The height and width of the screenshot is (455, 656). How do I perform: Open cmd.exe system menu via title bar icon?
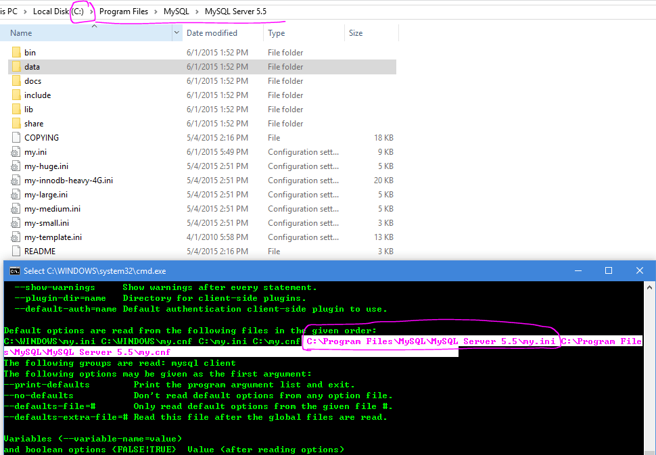pyautogui.click(x=15, y=270)
